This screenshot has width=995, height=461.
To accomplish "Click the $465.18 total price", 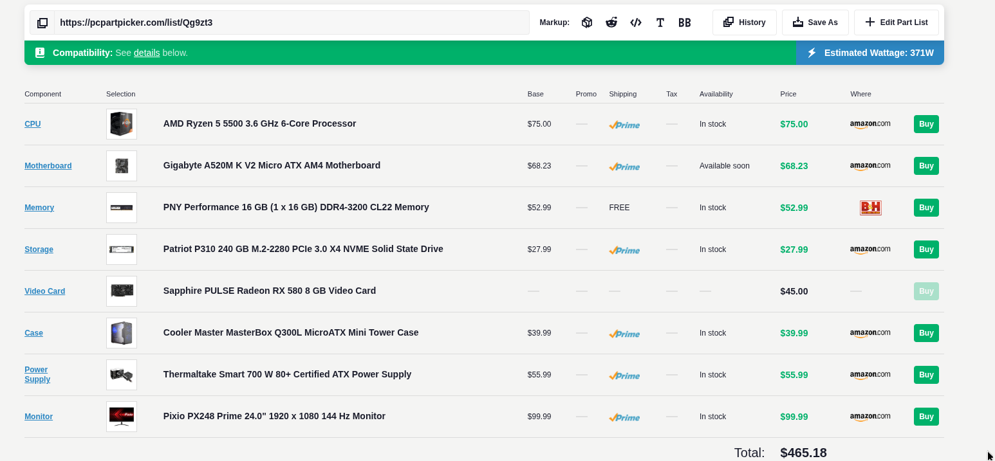I will [803, 453].
